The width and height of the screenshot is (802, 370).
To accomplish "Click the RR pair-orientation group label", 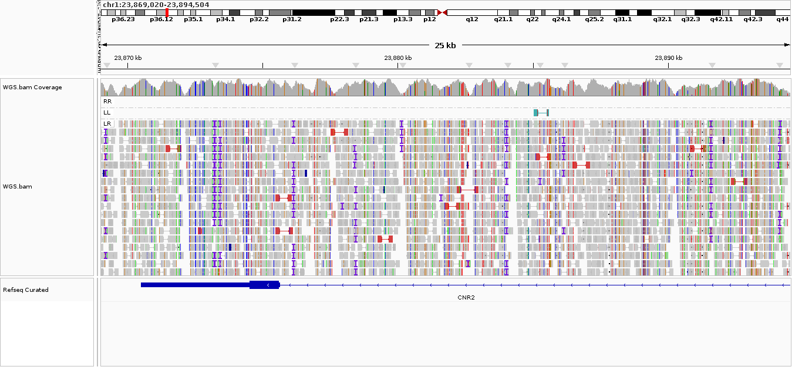I will [107, 101].
